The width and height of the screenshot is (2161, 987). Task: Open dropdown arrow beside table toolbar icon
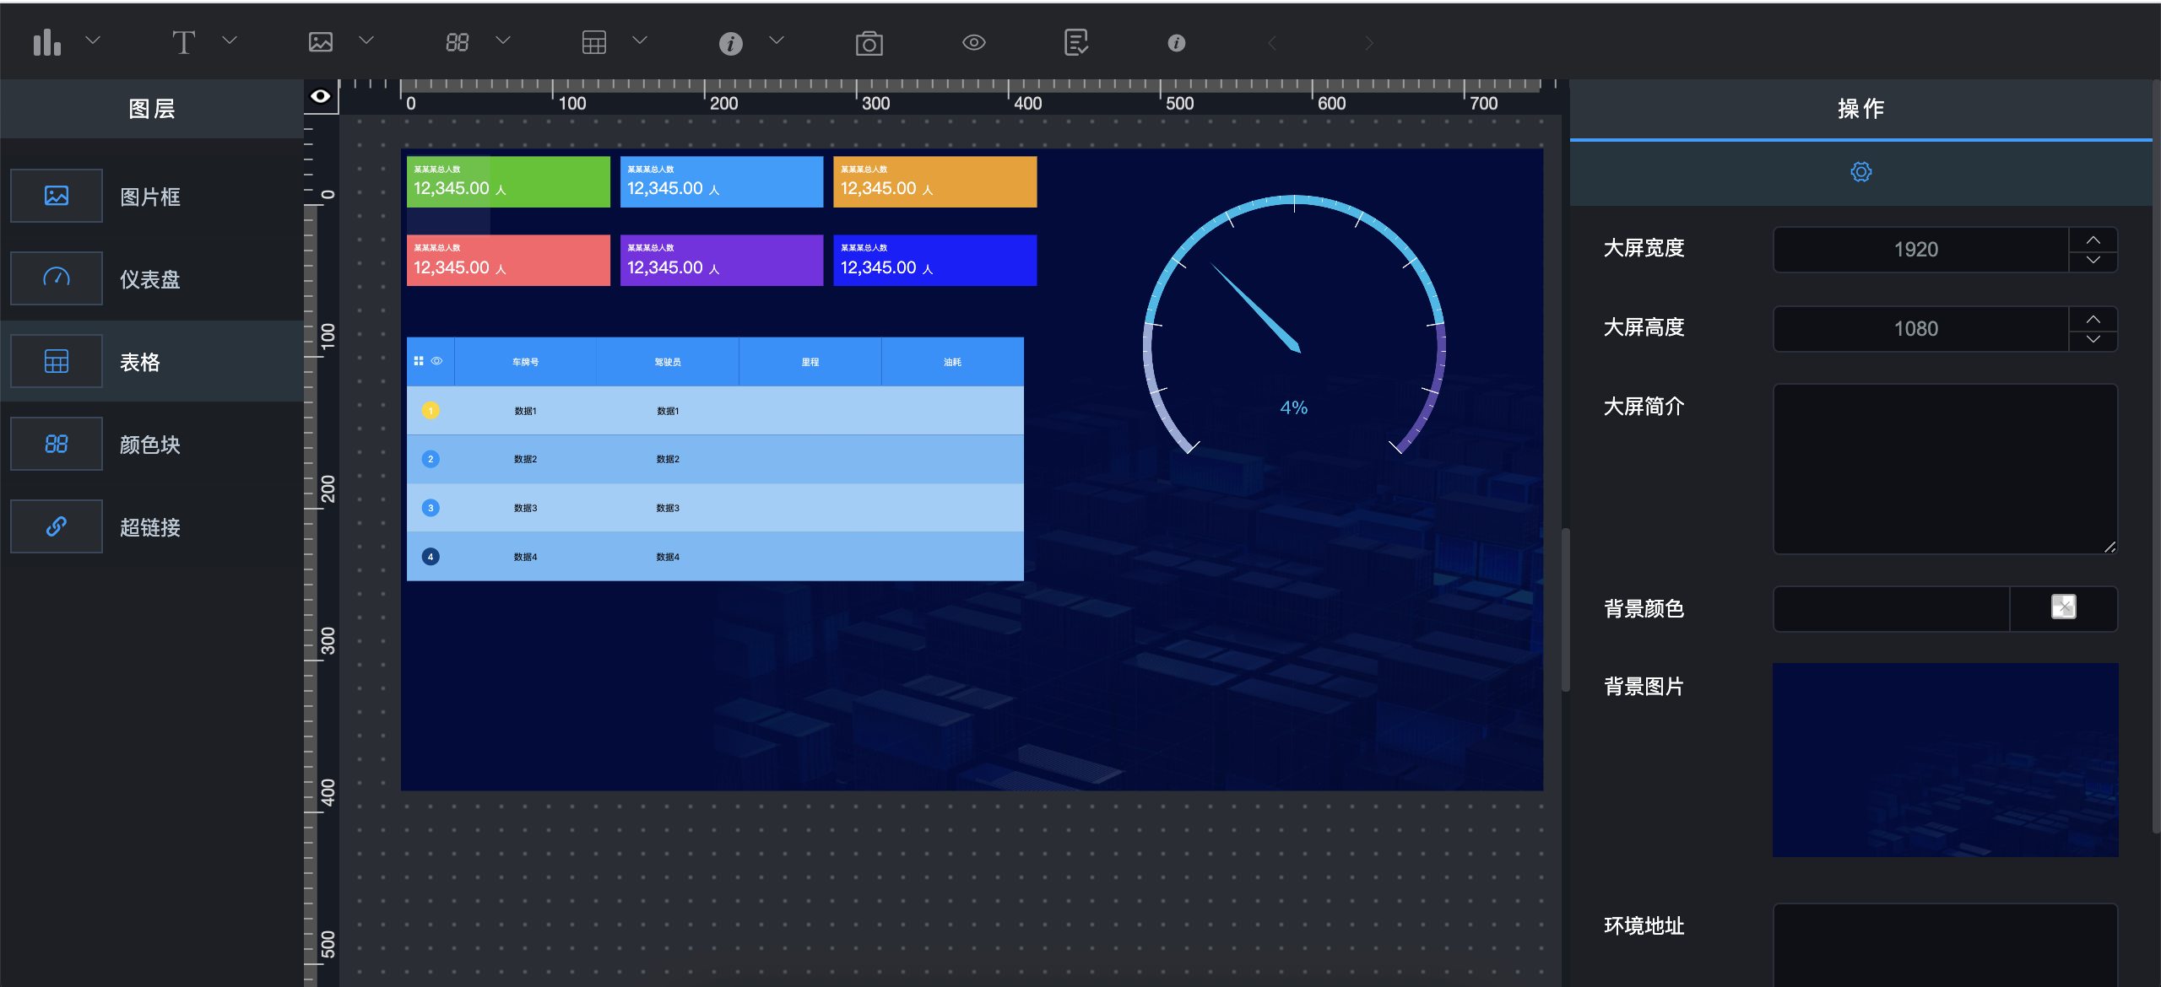[x=640, y=40]
